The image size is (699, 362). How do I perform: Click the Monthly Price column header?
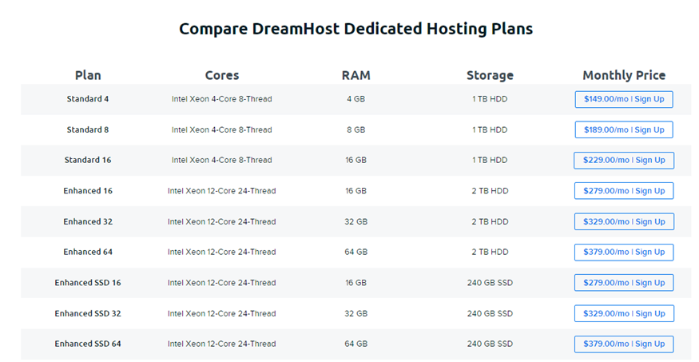[x=624, y=75]
